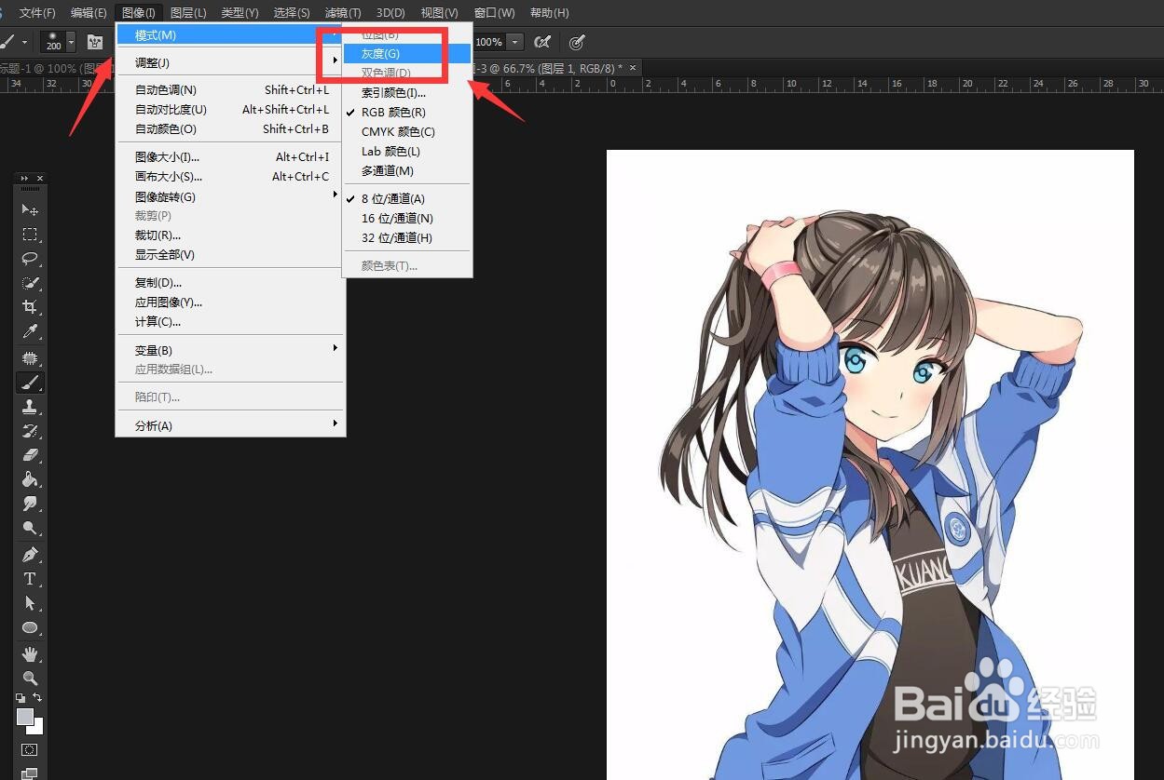
Task: Select the Crop tool
Action: 30,307
